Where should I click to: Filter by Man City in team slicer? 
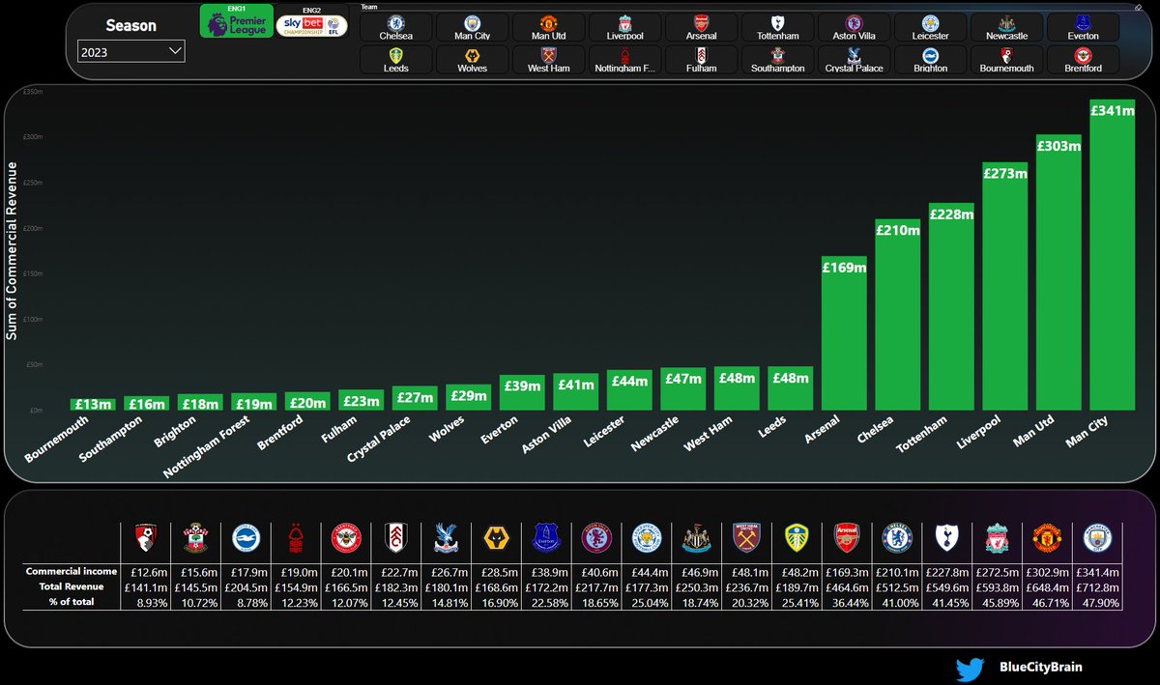click(x=472, y=27)
